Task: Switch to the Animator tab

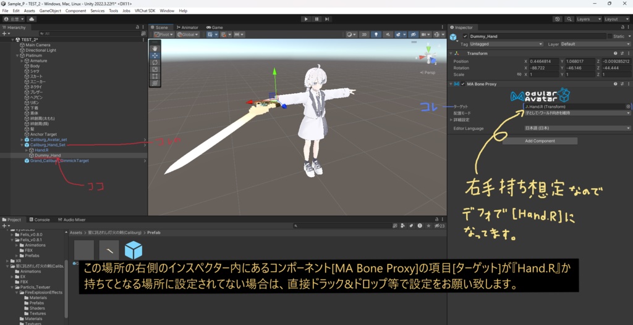Action: click(x=187, y=27)
